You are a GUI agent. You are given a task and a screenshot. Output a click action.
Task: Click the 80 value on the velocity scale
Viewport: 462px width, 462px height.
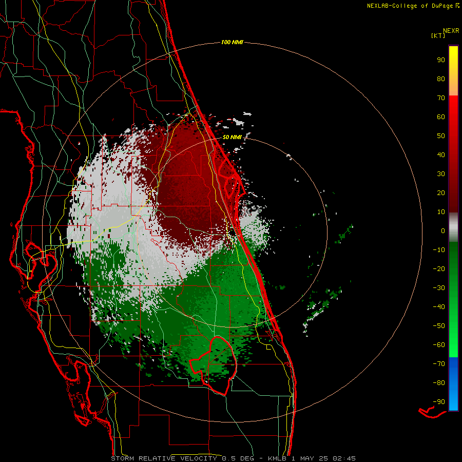441,79
